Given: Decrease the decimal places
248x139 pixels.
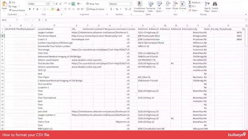Looking at the screenshot, I should [130, 9].
